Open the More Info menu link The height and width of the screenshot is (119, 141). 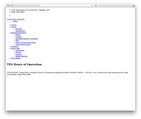(16, 48)
